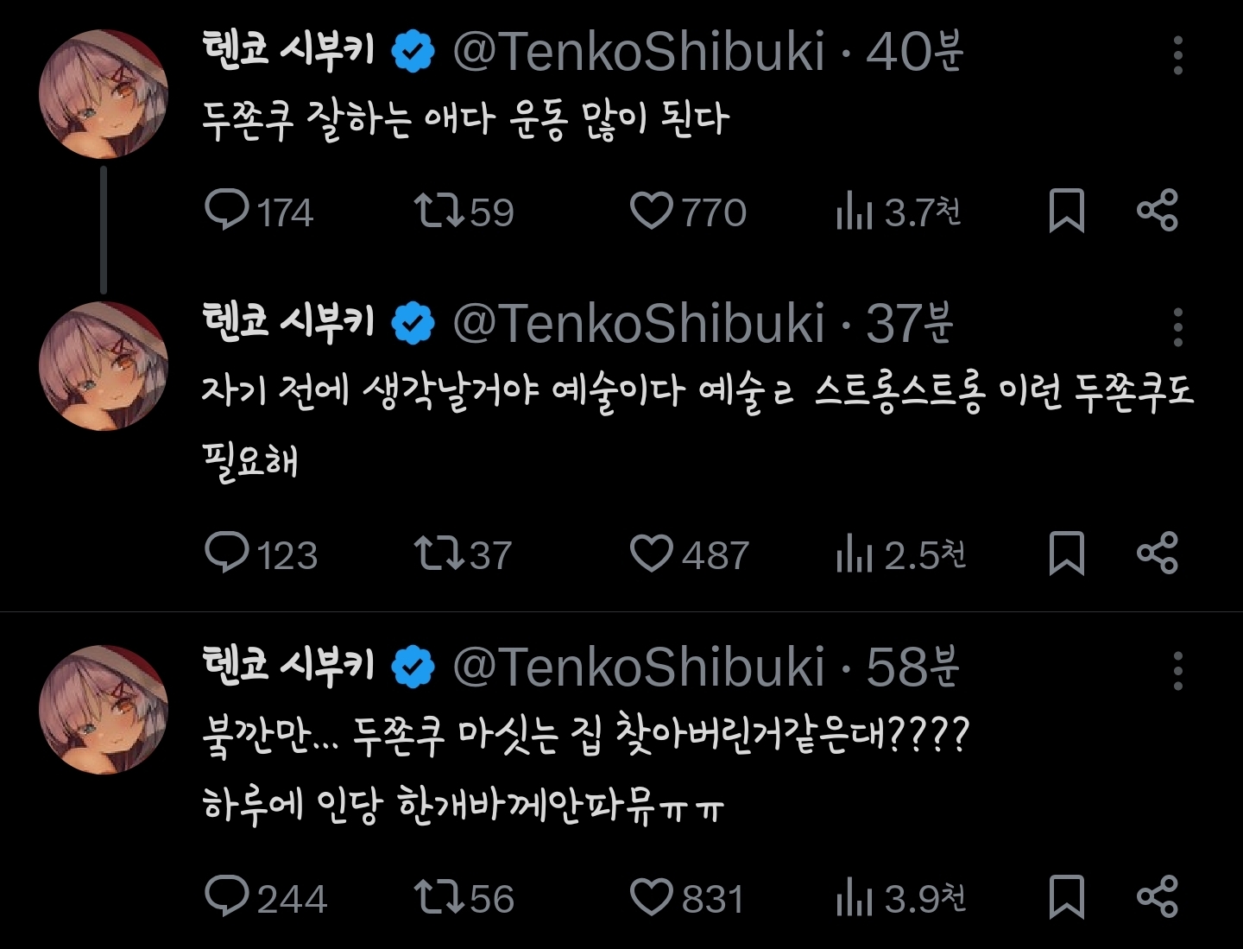Bookmark the 58분 tweet
Viewport: 1243px width, 949px height.
click(1066, 896)
